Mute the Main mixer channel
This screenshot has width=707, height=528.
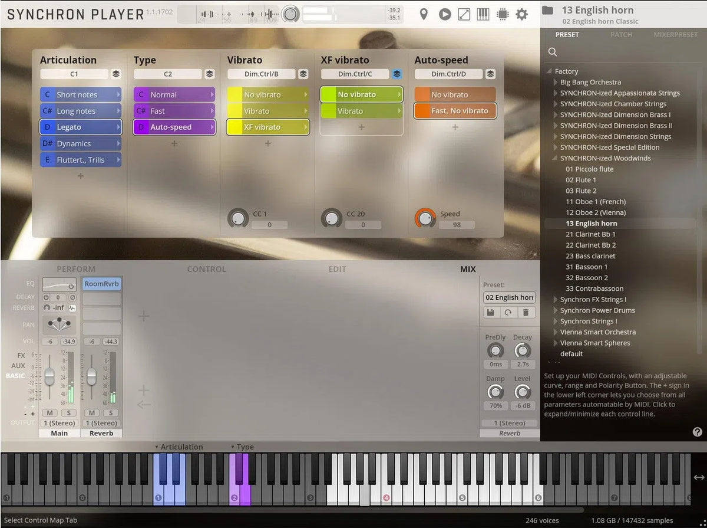tap(49, 413)
